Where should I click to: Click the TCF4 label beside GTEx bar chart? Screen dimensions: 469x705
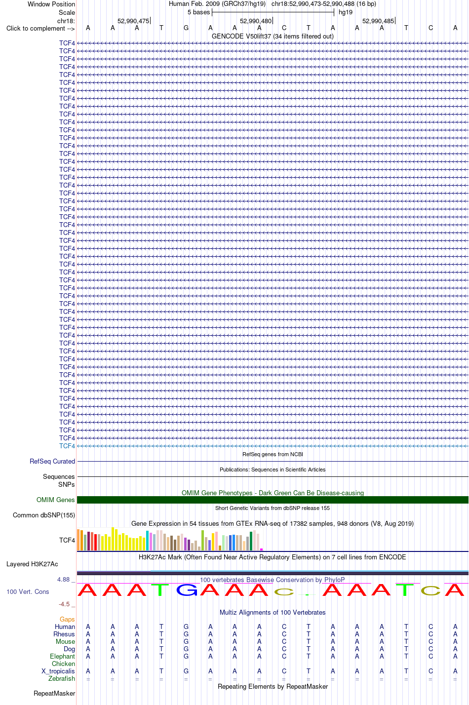(x=67, y=540)
